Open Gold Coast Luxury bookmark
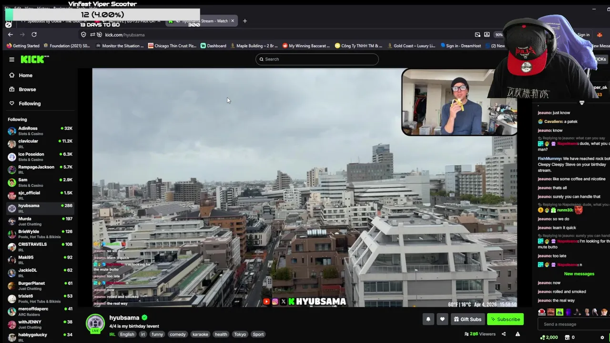Screen dimensions: 610x343 [411, 46]
